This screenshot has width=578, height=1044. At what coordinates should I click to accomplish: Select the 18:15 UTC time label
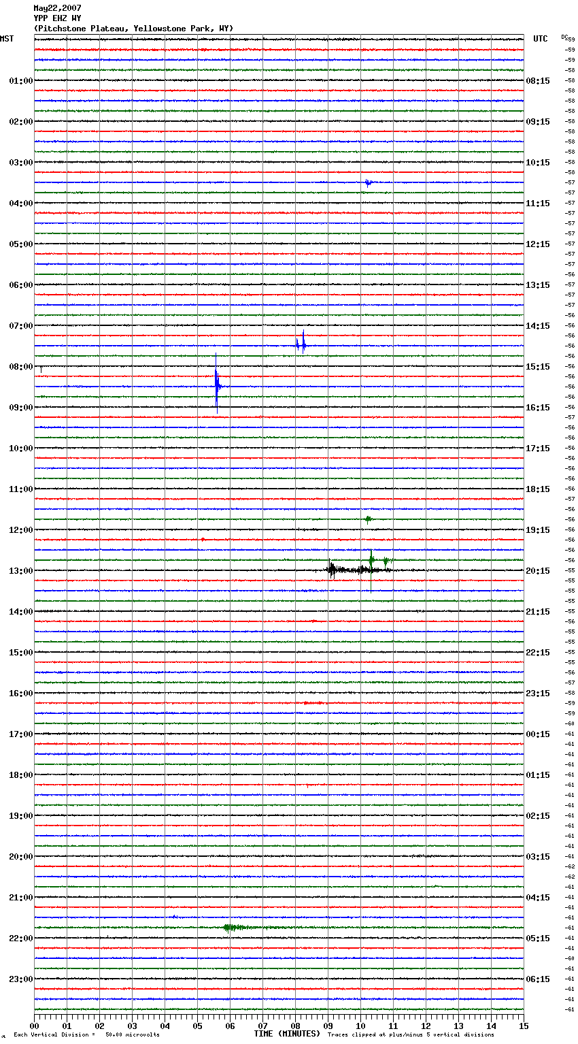tap(538, 489)
